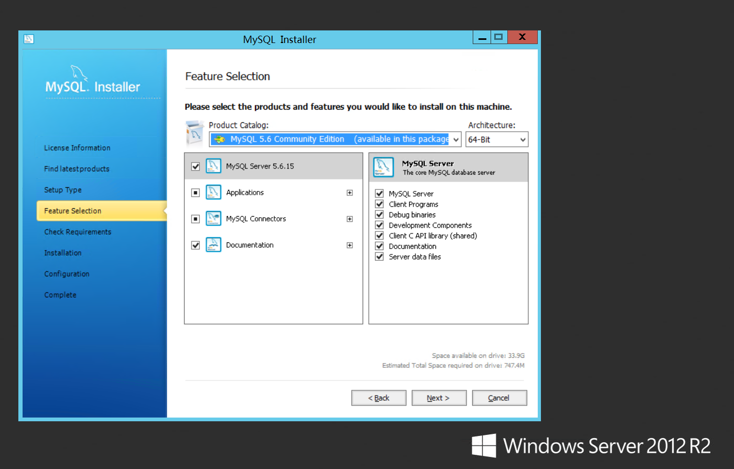Screen dimensions: 734x469
Task: Click the Documentation product icon
Action: [x=214, y=245]
